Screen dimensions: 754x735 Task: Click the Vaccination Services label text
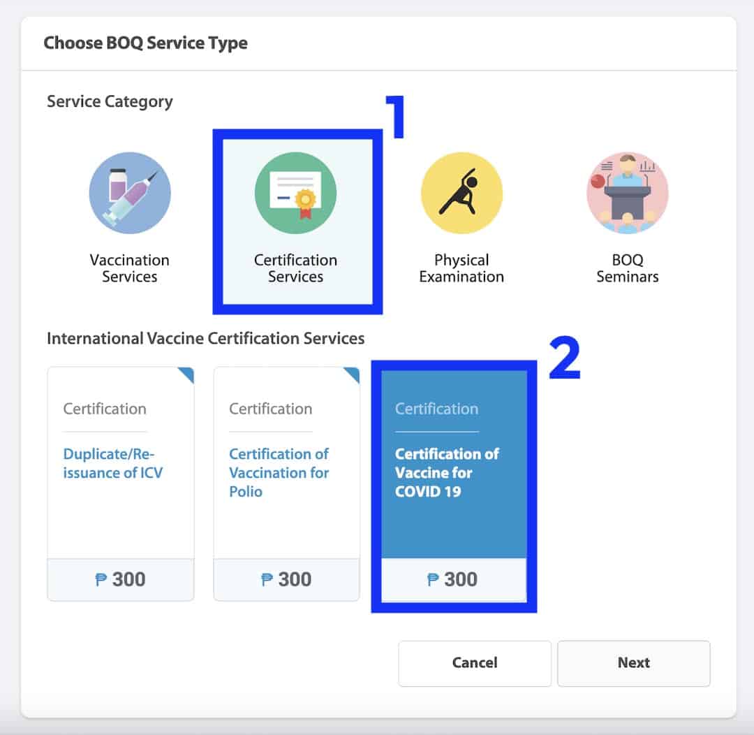coord(130,268)
